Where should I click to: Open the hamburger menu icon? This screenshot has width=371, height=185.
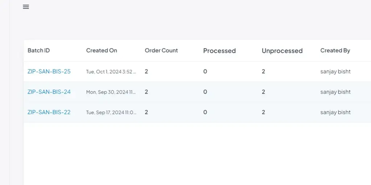[x=26, y=7]
